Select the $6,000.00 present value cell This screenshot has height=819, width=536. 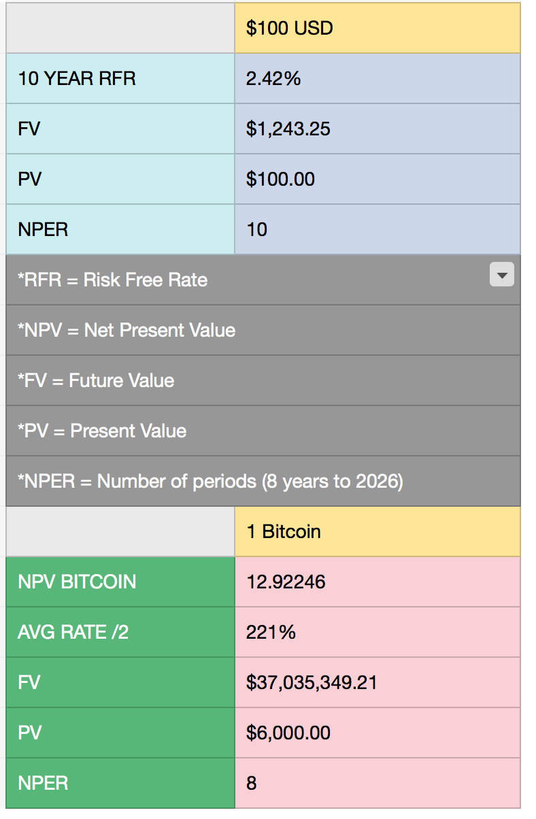click(x=378, y=733)
